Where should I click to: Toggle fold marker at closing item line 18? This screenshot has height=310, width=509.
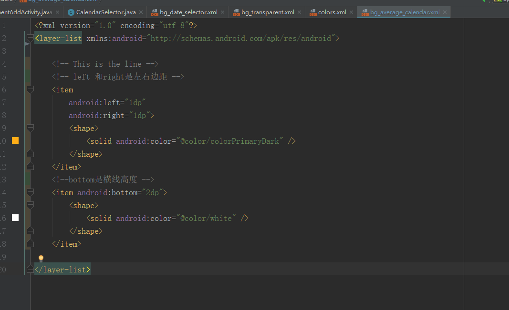pos(30,244)
